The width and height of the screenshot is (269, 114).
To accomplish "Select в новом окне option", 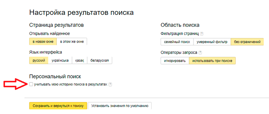I will [x=43, y=42].
